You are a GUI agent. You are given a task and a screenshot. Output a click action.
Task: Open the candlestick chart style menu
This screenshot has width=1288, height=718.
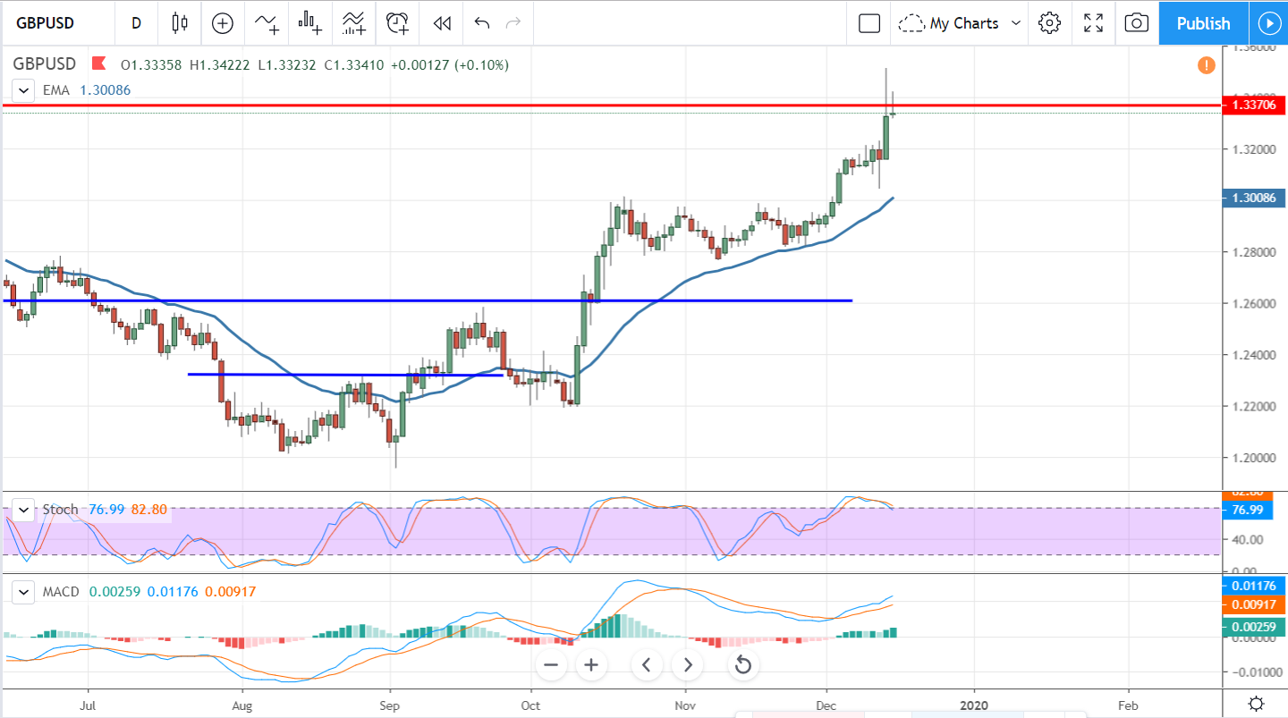click(x=180, y=23)
